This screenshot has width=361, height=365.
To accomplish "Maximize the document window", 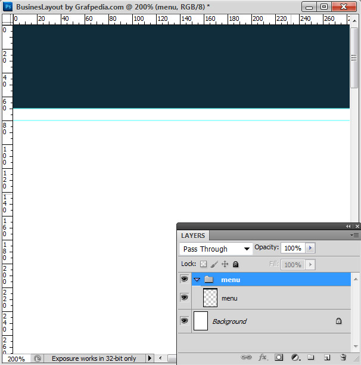I will 324,7.
